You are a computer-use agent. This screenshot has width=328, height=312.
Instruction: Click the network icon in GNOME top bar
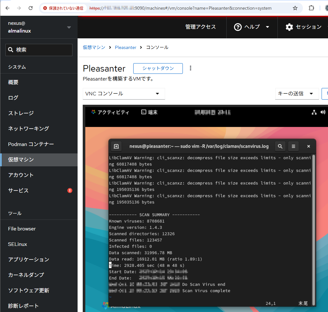pos(314,112)
